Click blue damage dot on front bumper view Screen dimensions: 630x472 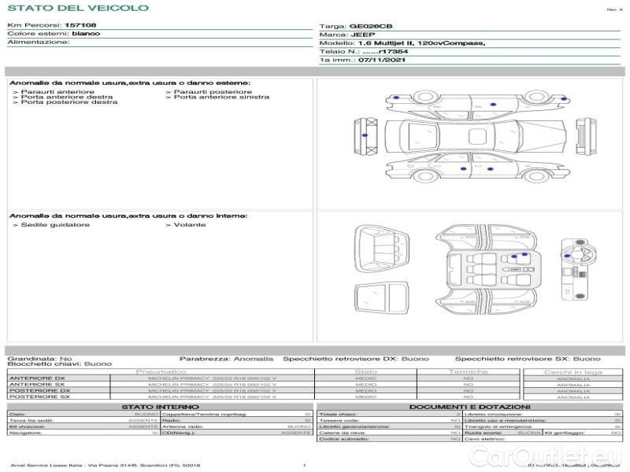point(363,135)
